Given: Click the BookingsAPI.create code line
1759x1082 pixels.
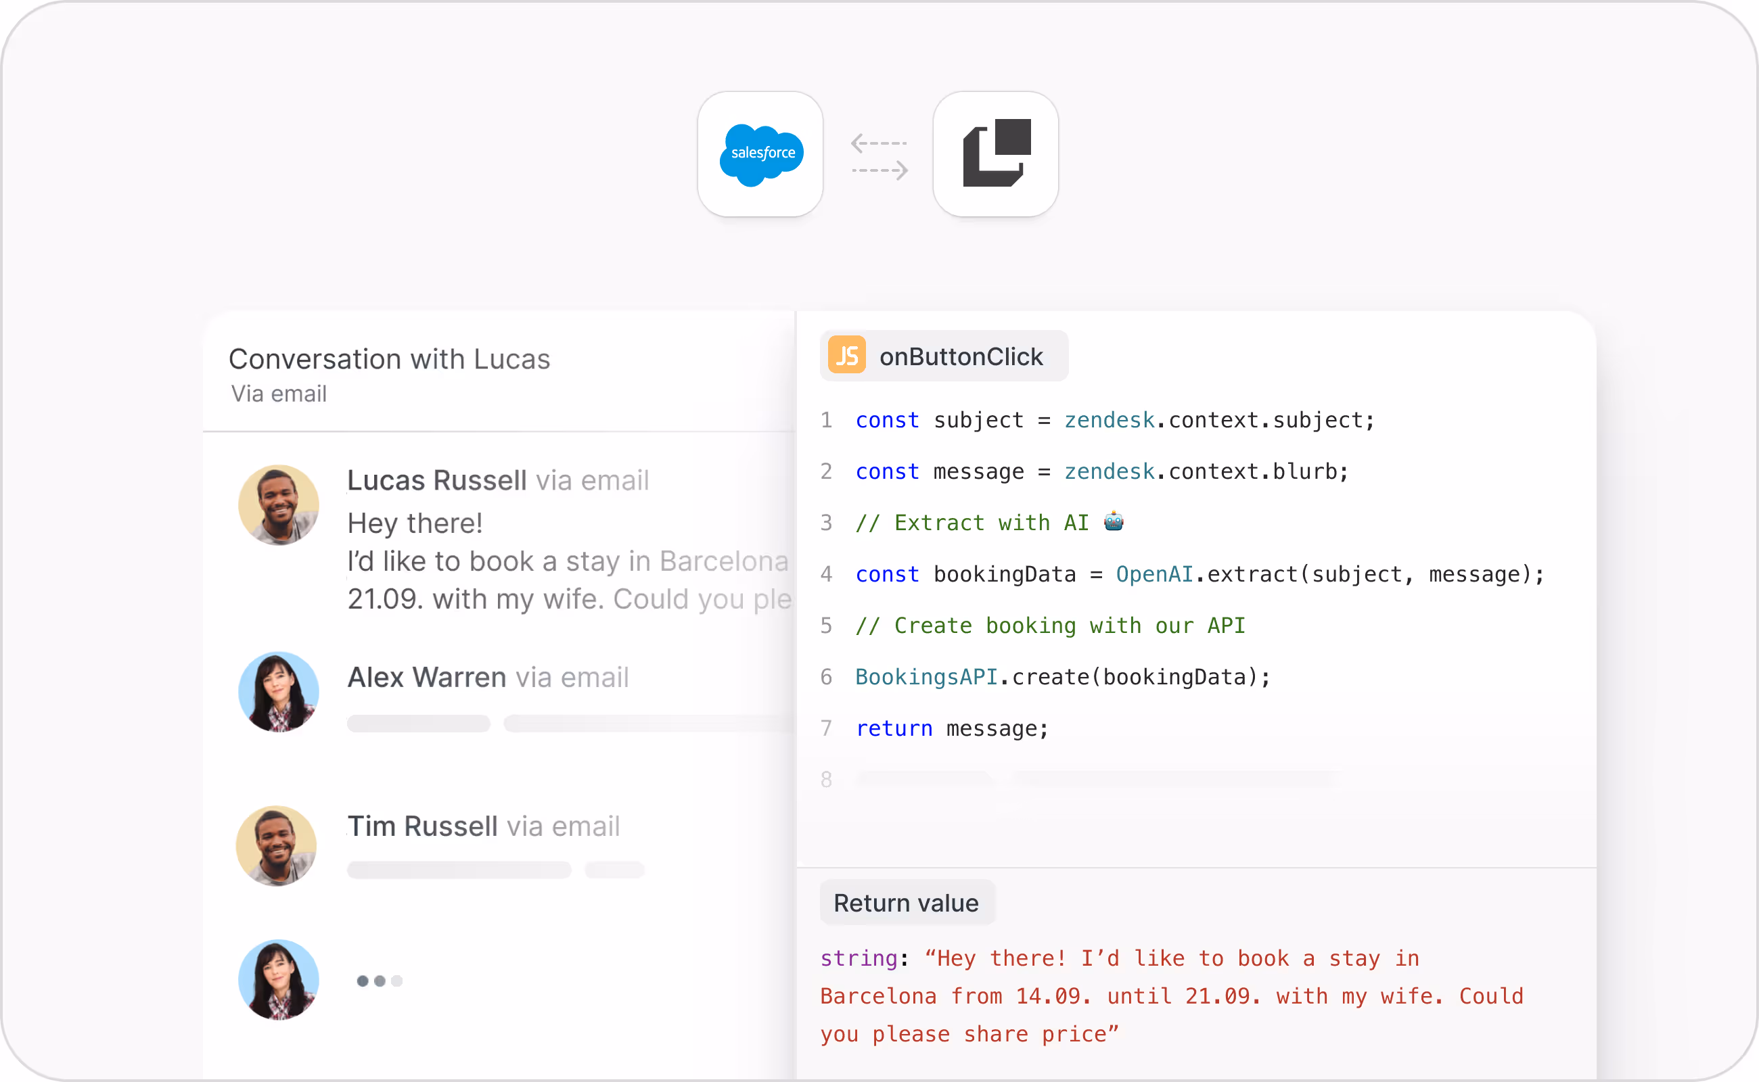Looking at the screenshot, I should [1062, 676].
